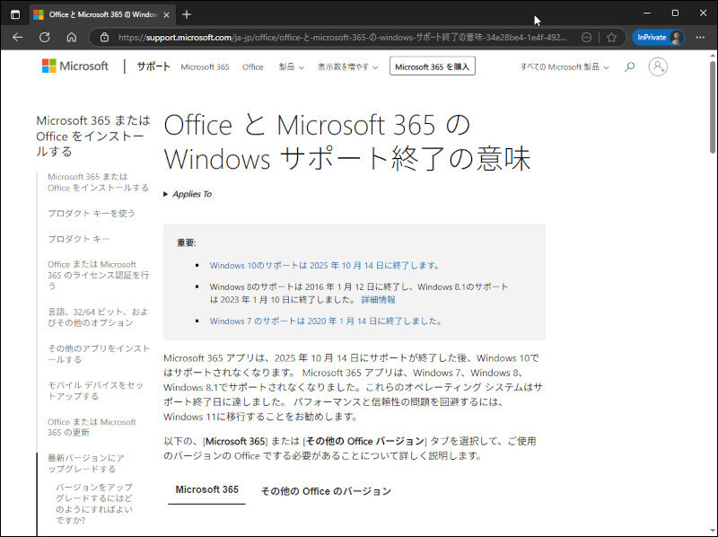This screenshot has height=537, width=718.
Task: Open sidebar sub-item Microsoft 365 または Office をインストールする
Action: (x=98, y=182)
